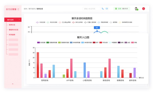Viewport: 154px width, 93px height.
Task: Go to 聊天报表 breadcrumb link
Action: click(x=32, y=9)
